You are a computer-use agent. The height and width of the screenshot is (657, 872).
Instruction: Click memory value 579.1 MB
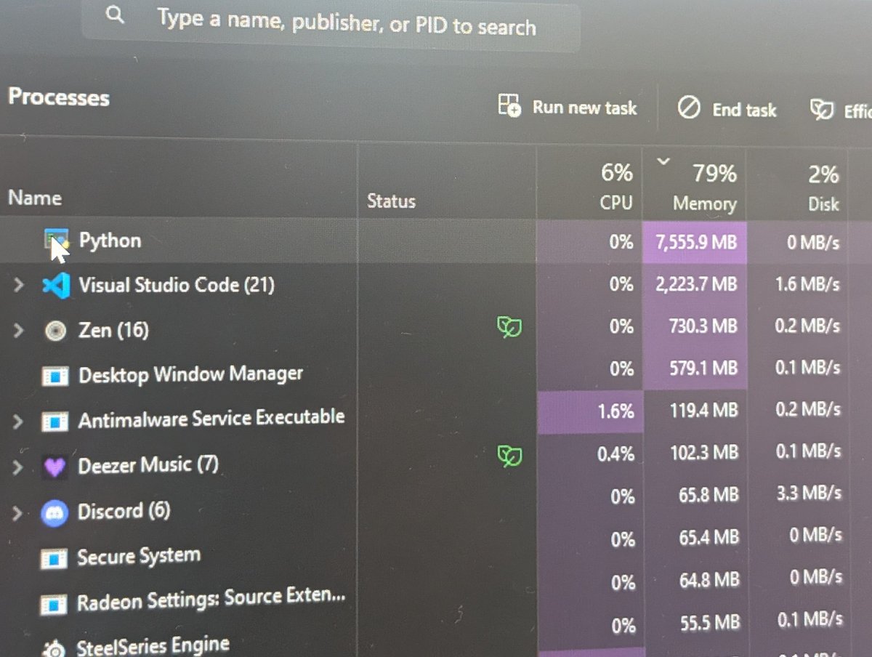703,369
